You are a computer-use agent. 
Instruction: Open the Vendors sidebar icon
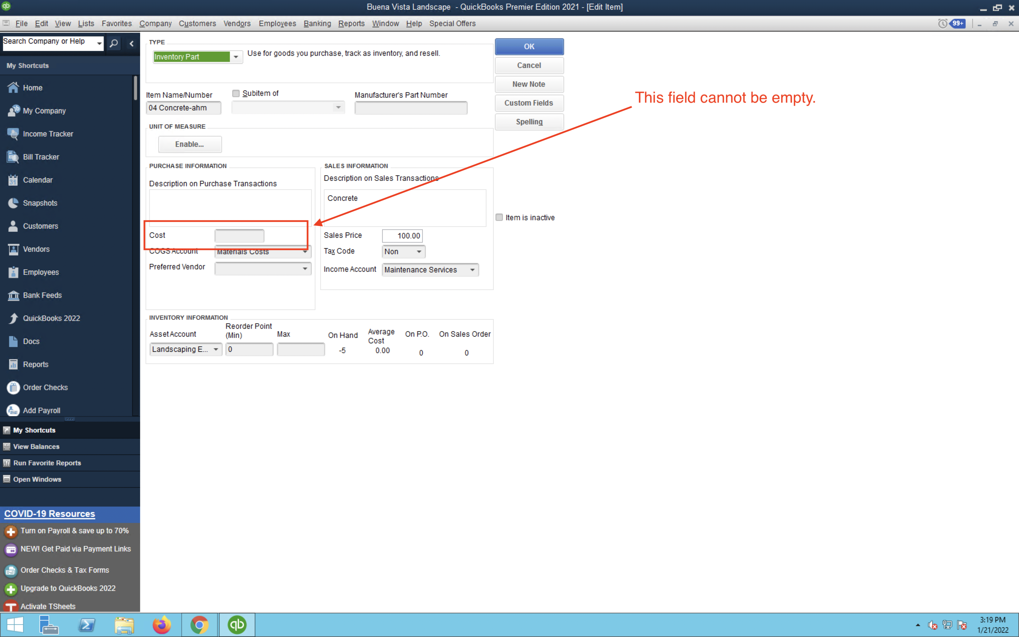[x=13, y=249]
